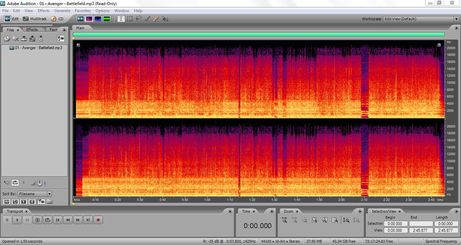Open the Zoom panel options menu
The height and width of the screenshot is (245, 461).
tap(360, 211)
